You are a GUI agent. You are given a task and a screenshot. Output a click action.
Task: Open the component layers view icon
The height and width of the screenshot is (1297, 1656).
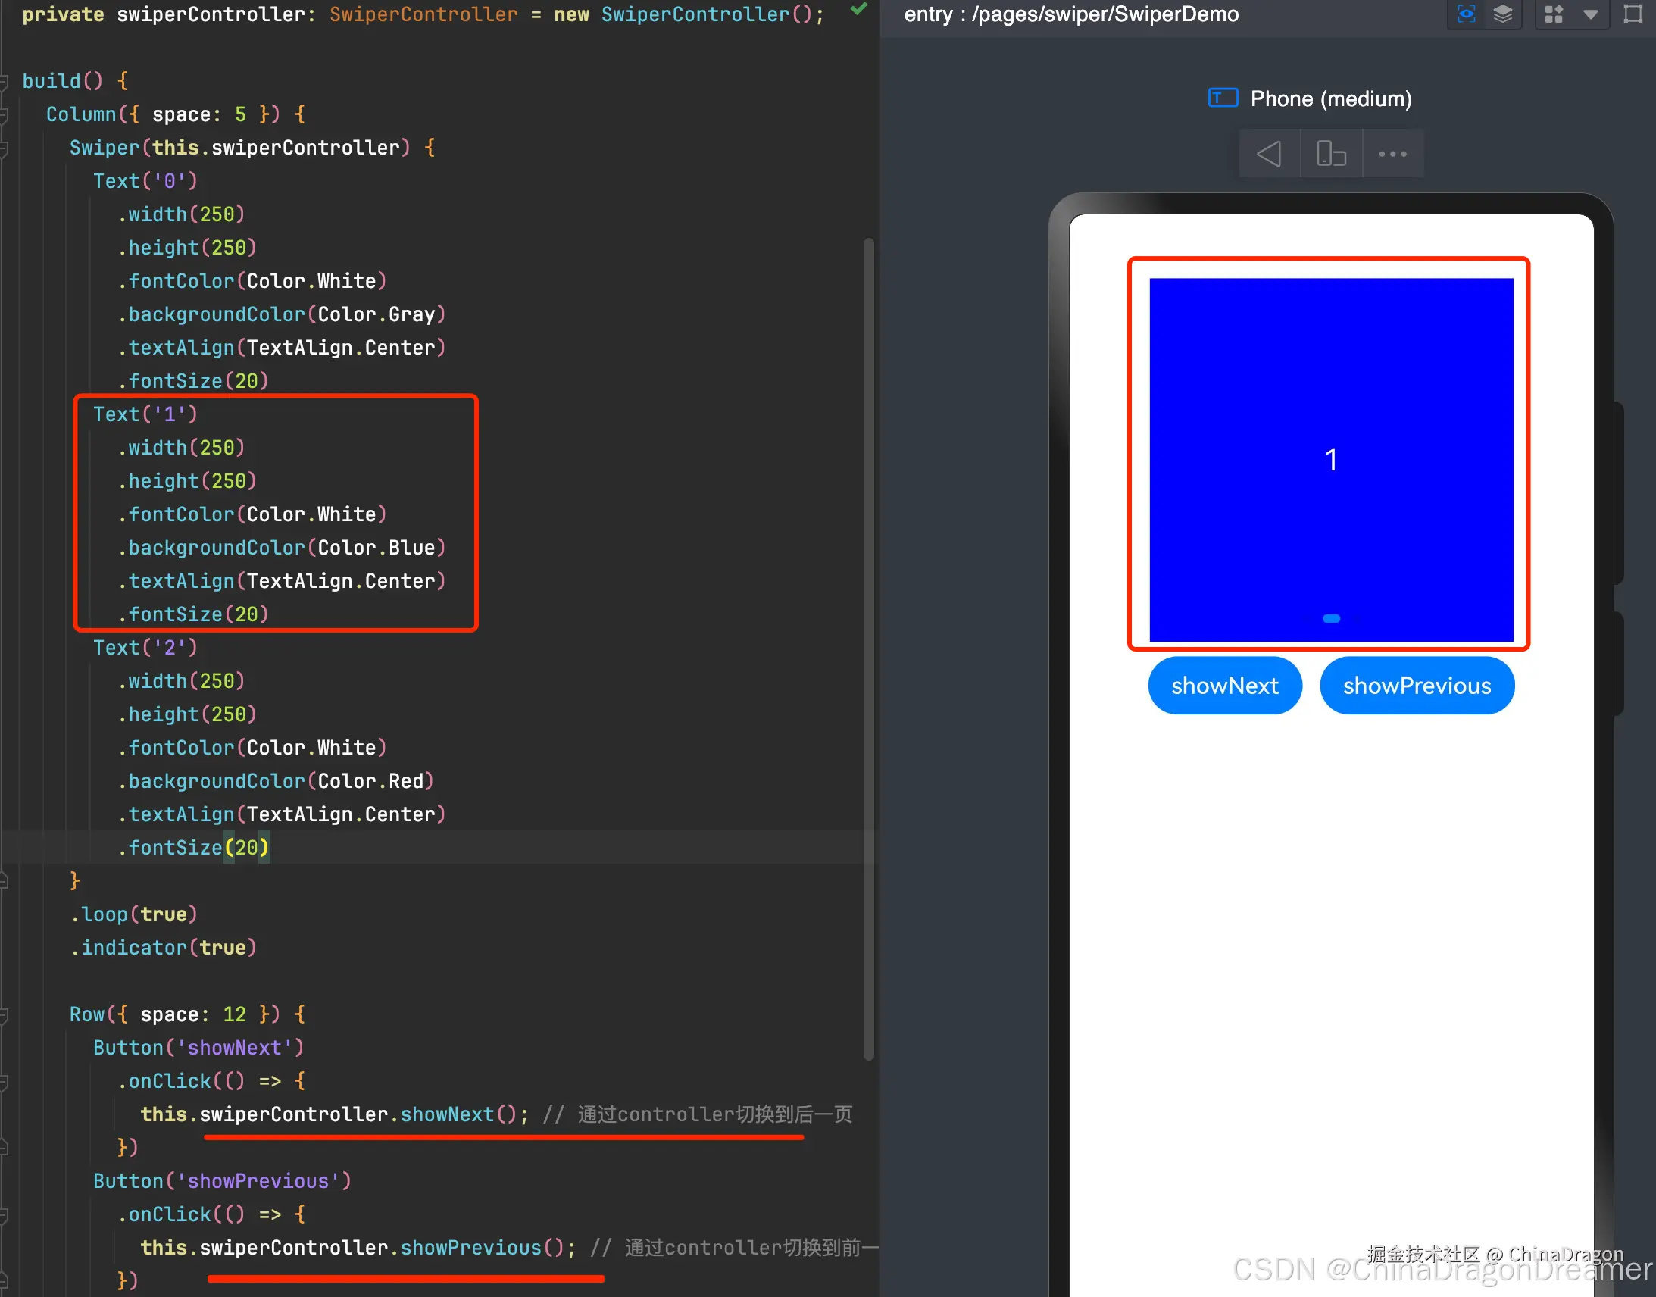pyautogui.click(x=1503, y=14)
